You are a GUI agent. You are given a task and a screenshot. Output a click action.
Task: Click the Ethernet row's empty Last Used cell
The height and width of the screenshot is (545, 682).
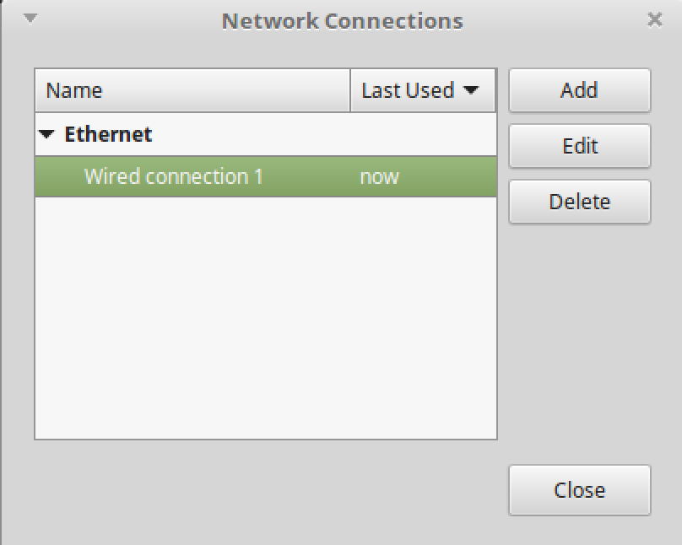[422, 134]
